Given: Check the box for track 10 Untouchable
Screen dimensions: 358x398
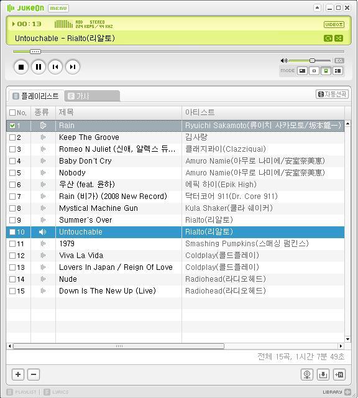Looking at the screenshot, I should (x=12, y=232).
